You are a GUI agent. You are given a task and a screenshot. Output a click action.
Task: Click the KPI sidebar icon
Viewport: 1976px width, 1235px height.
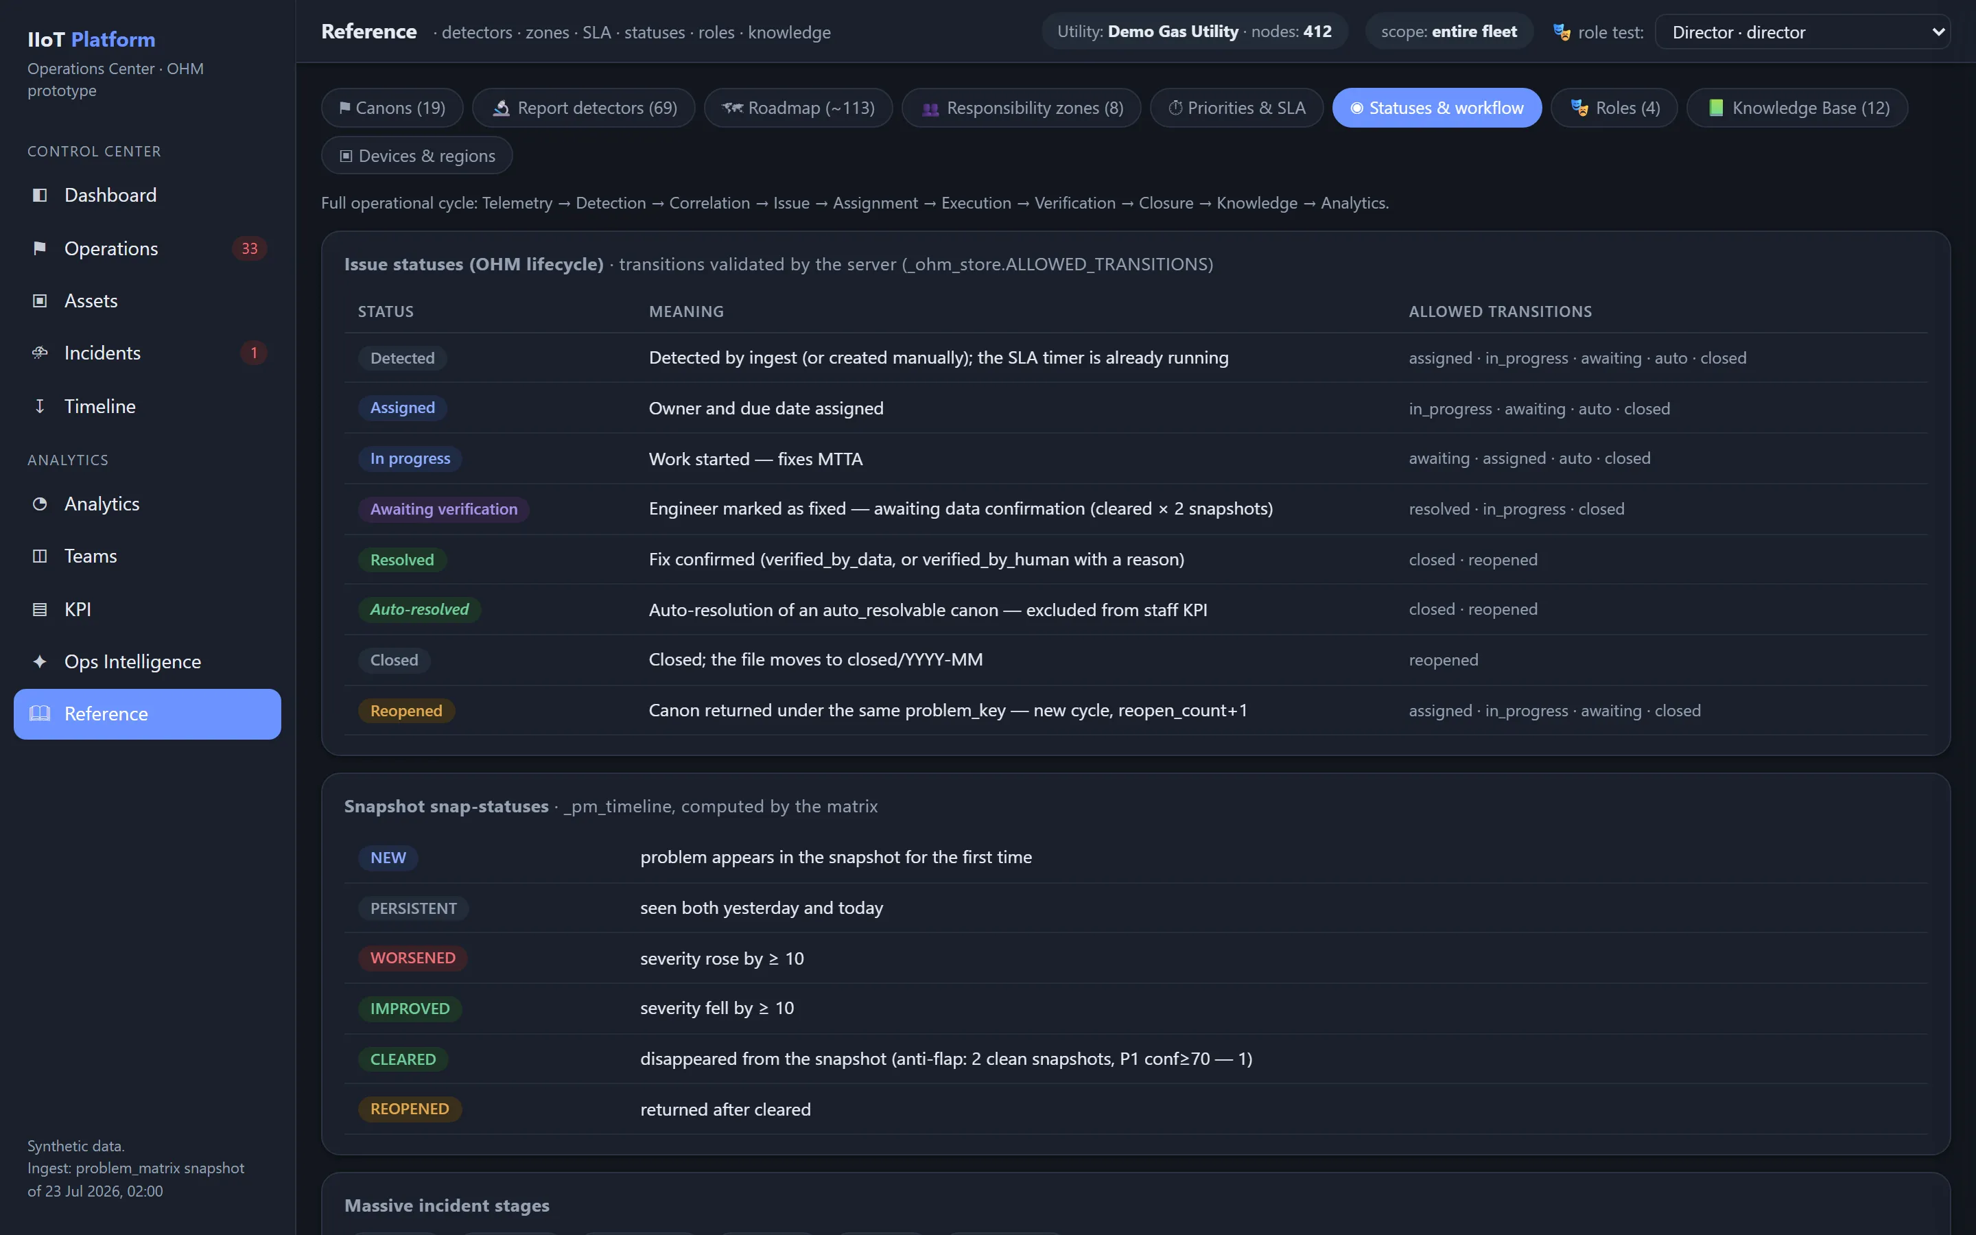click(x=39, y=609)
